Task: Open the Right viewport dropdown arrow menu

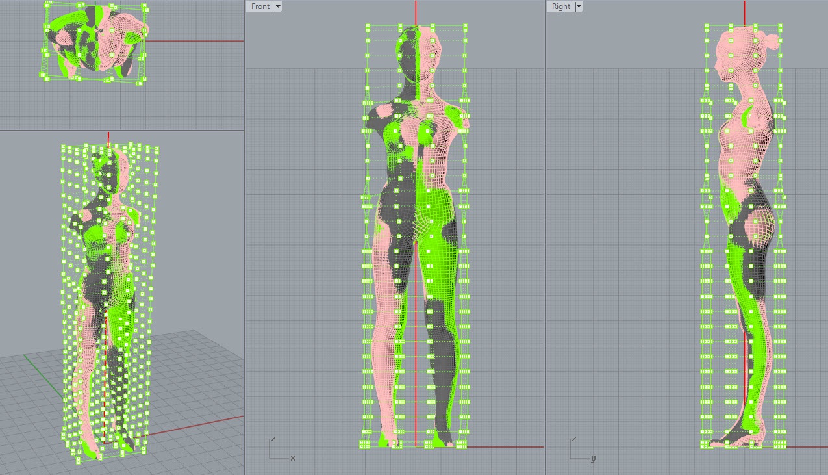Action: (579, 6)
